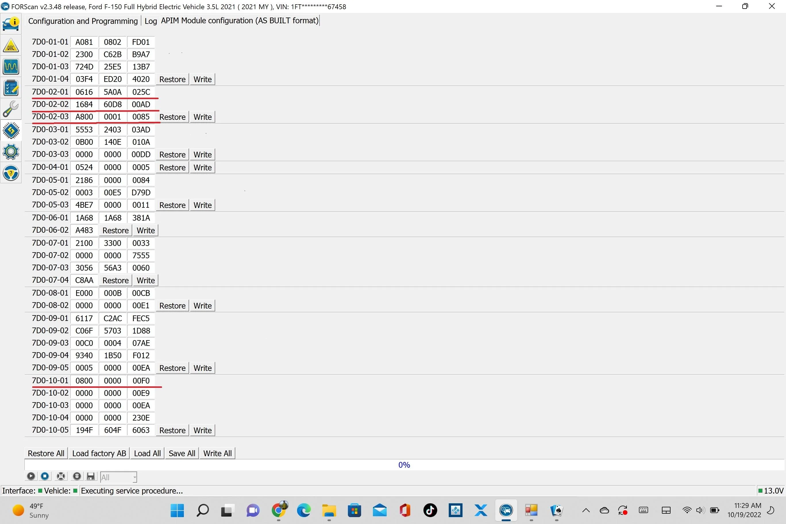Click Write for row 7D0-02-03
The width and height of the screenshot is (786, 524).
[203, 117]
